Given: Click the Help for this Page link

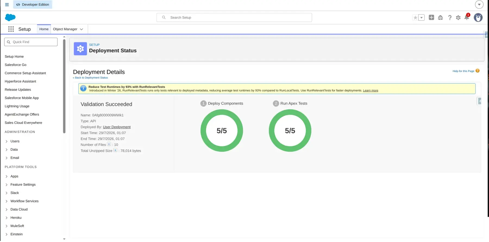Looking at the screenshot, I should coord(463,71).
